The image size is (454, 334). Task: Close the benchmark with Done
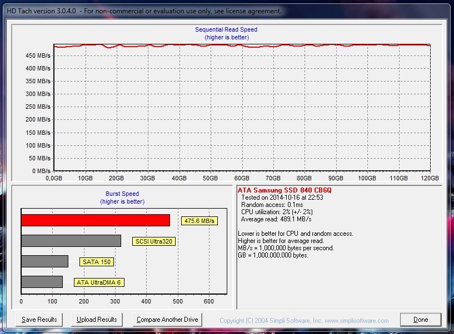click(421, 320)
